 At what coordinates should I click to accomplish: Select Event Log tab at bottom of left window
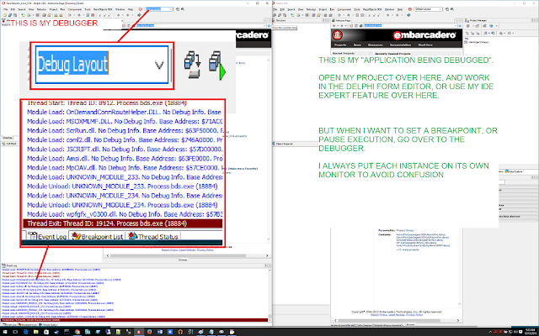(x=9, y=324)
